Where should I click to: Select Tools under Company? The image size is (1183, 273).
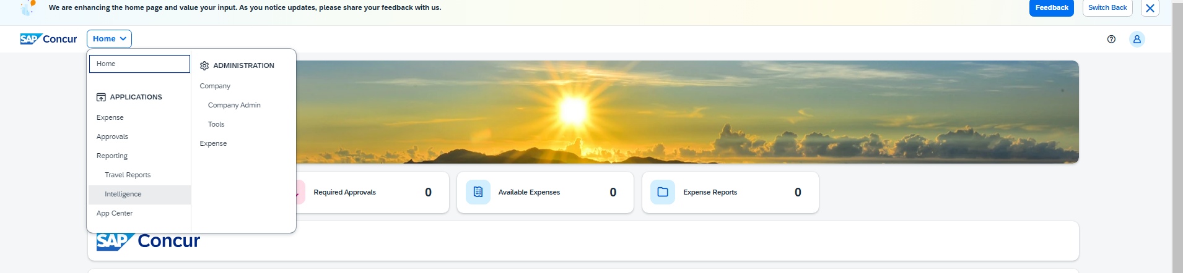click(x=216, y=124)
